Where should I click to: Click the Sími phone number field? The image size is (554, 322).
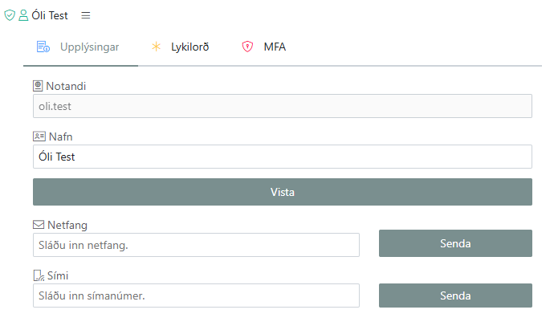(x=196, y=296)
